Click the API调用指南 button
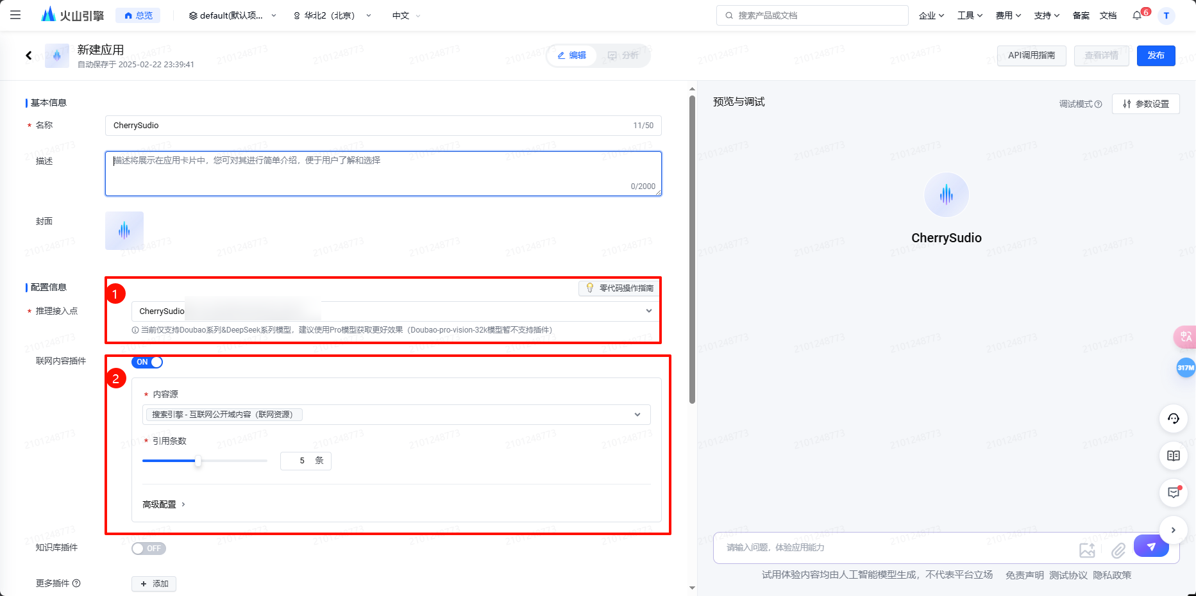The image size is (1196, 596). click(x=1031, y=56)
